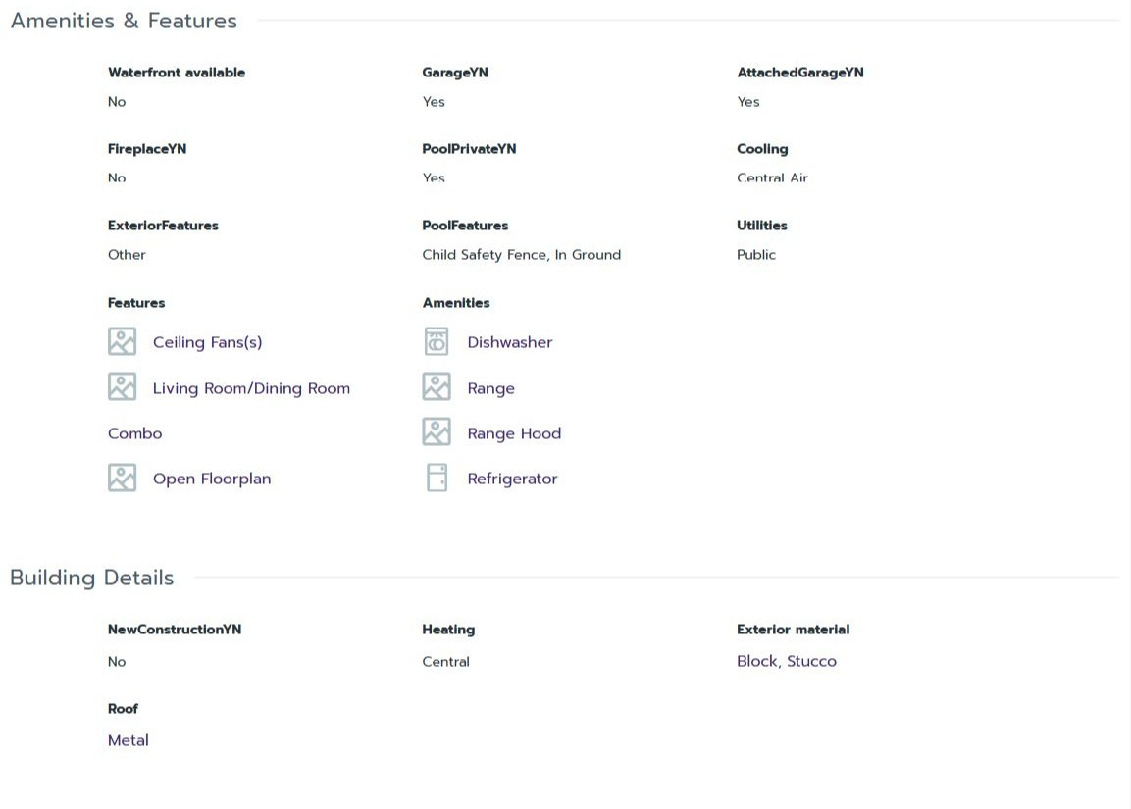Click the Range Hood text link
The image size is (1131, 809).
click(x=514, y=433)
